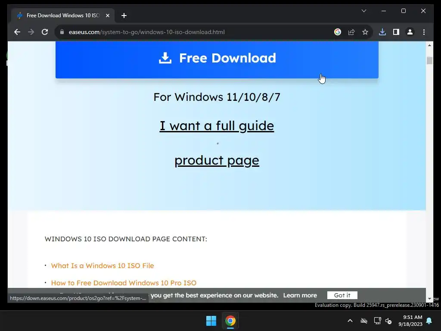Open the network display tray icon
The width and height of the screenshot is (441, 331).
[x=377, y=321]
